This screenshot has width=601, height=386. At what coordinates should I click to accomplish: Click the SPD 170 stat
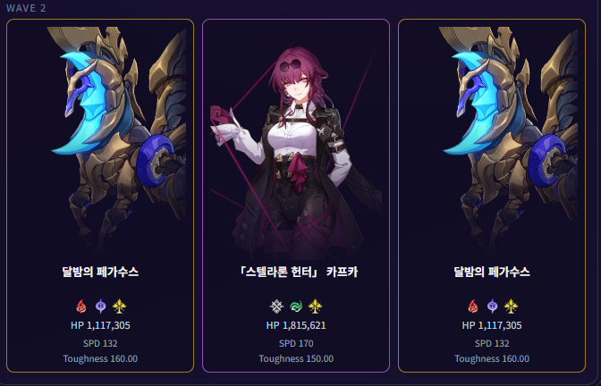(296, 343)
